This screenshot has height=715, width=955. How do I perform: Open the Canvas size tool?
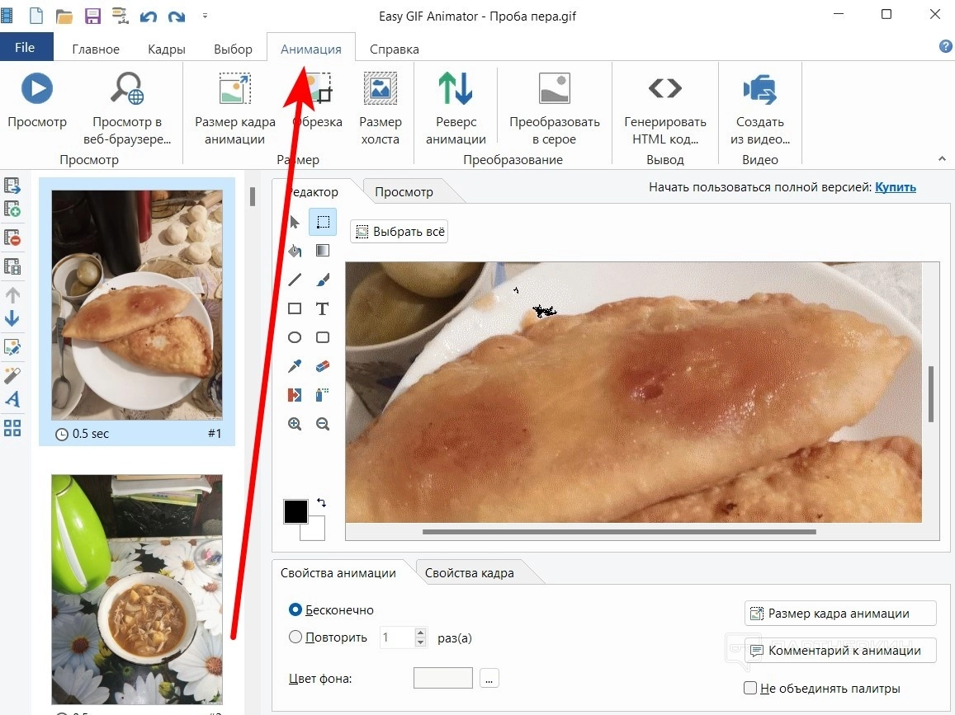[380, 110]
